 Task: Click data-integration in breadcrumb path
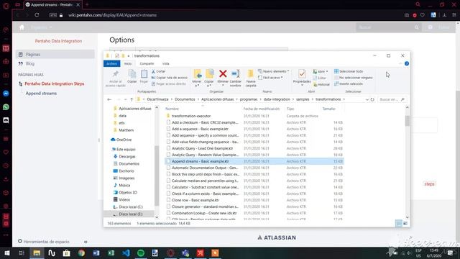(277, 99)
